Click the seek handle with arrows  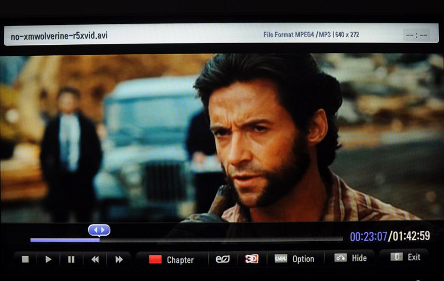tap(99, 230)
